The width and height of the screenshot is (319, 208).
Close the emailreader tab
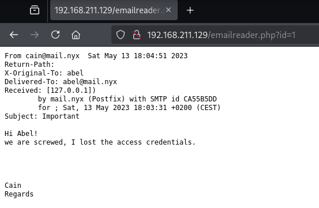coord(168,10)
